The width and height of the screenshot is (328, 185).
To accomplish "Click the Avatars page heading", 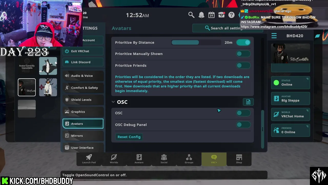I will pos(121,28).
